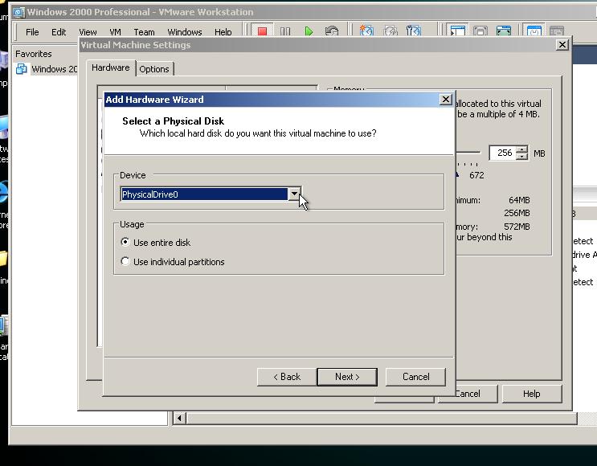Choose Use individual partitions radio button
The height and width of the screenshot is (466, 597).
[125, 261]
